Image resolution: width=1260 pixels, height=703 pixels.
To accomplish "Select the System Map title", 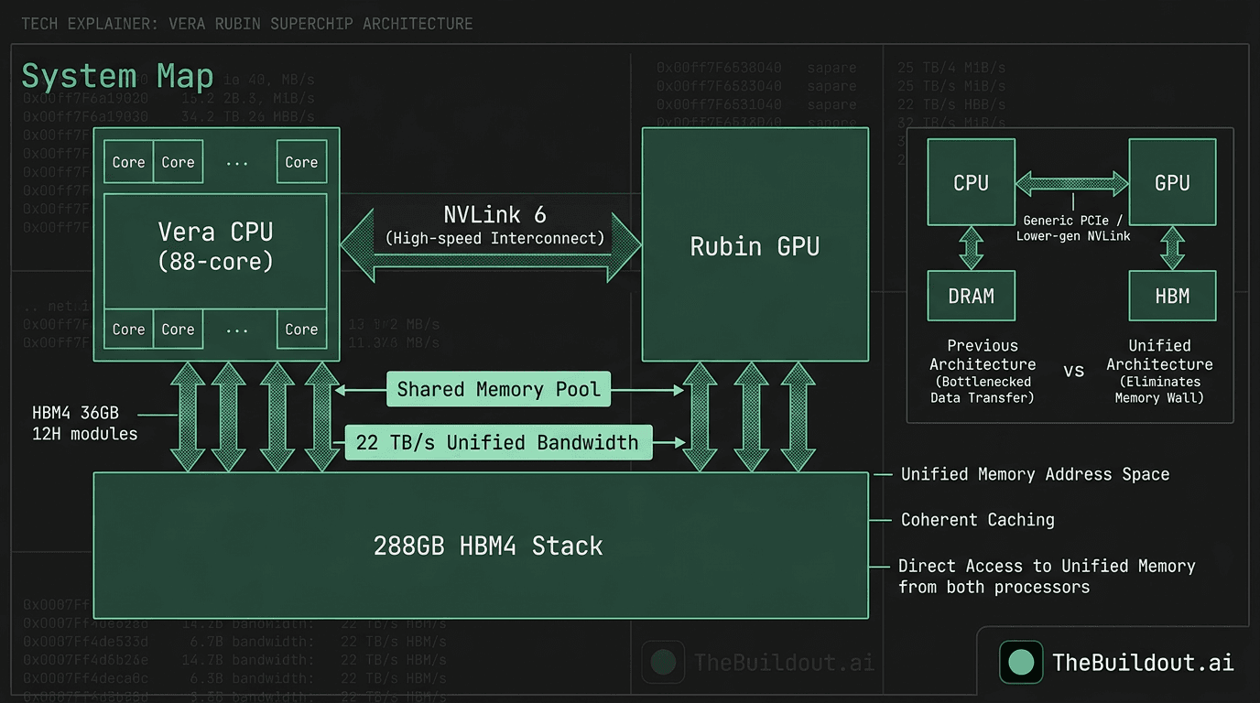I will pos(117,75).
